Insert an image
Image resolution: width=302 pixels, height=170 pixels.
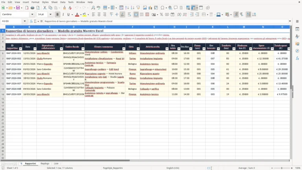click(145, 8)
